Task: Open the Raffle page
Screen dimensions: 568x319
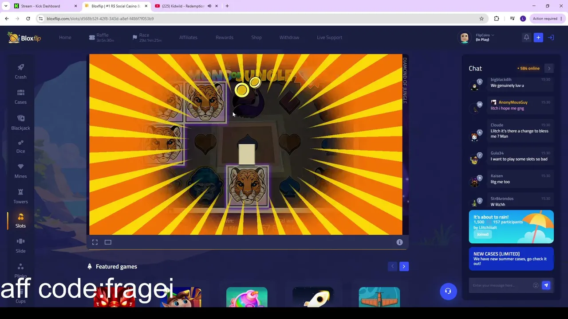Action: tap(102, 38)
